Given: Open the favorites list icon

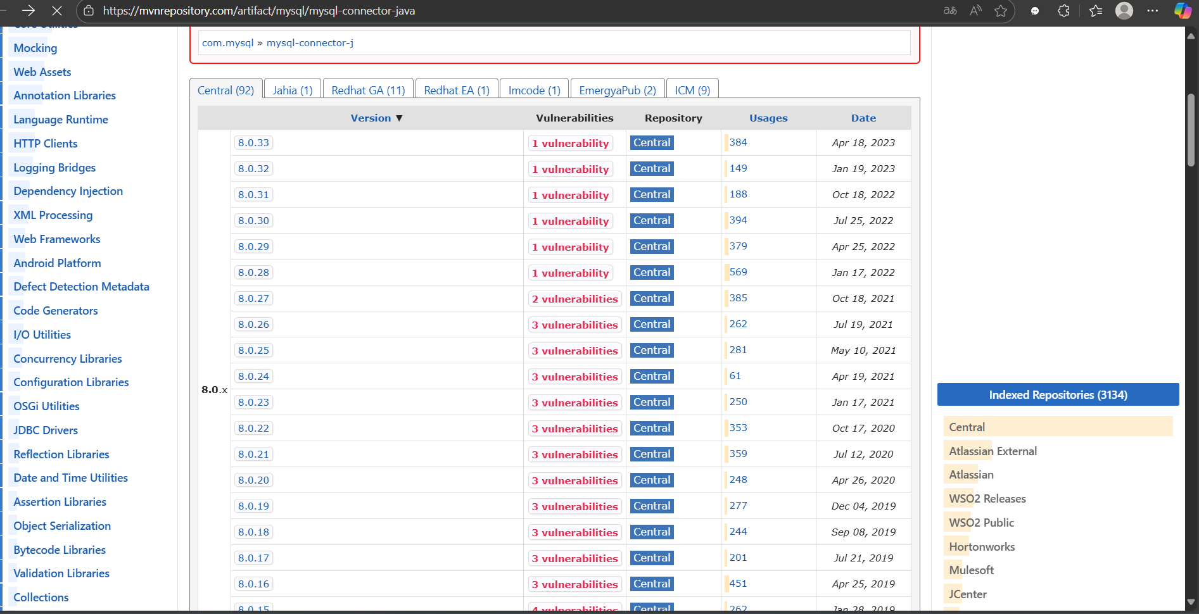Looking at the screenshot, I should click(1096, 11).
